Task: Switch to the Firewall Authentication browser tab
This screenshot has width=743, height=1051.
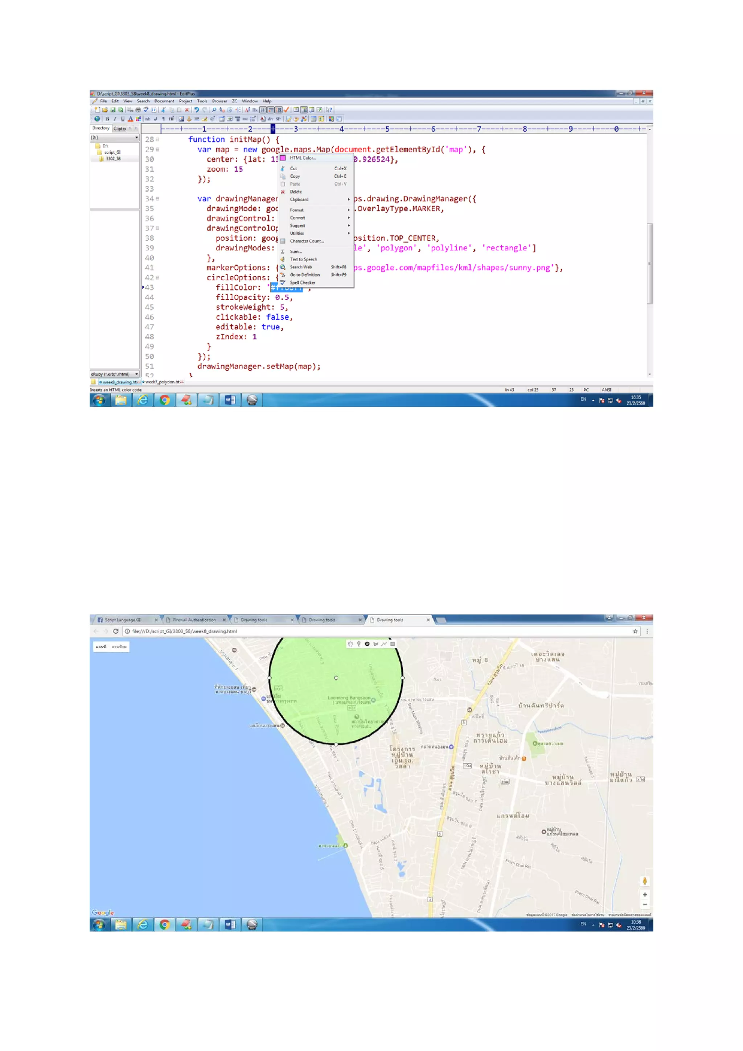Action: [194, 620]
